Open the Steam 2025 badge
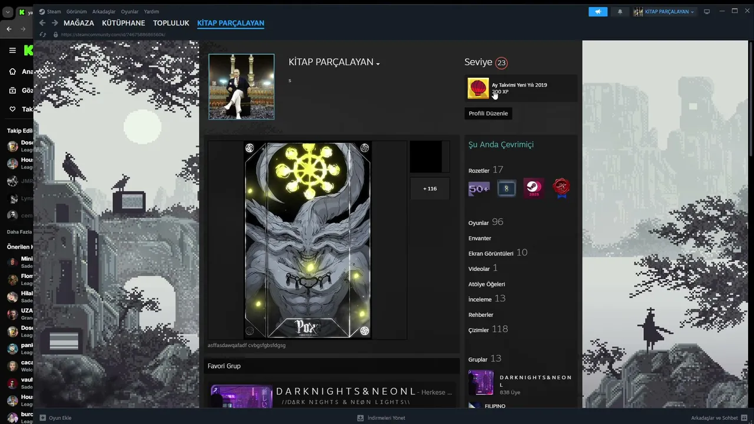 (534, 188)
